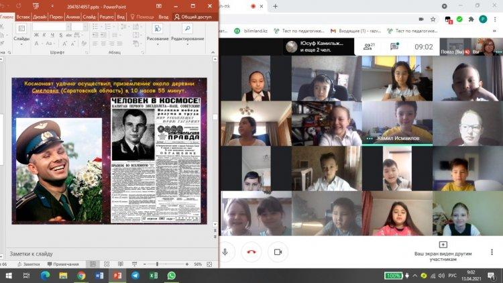Open a new Chrome tab

275,7
